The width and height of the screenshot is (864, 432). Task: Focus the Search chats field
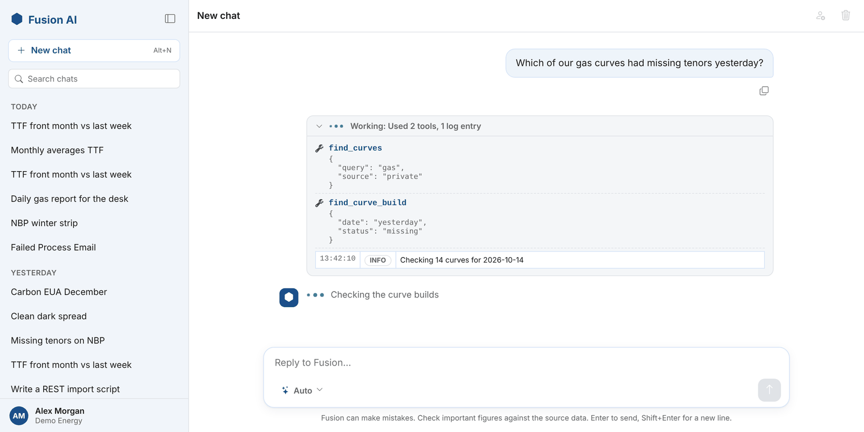(94, 79)
